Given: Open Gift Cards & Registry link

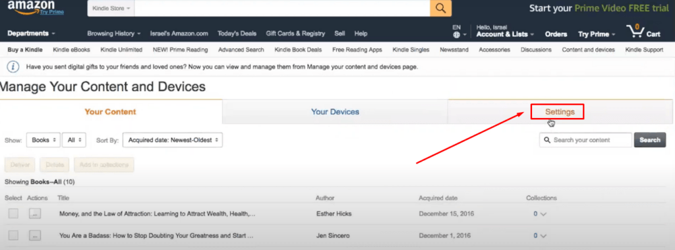Looking at the screenshot, I should [x=295, y=33].
